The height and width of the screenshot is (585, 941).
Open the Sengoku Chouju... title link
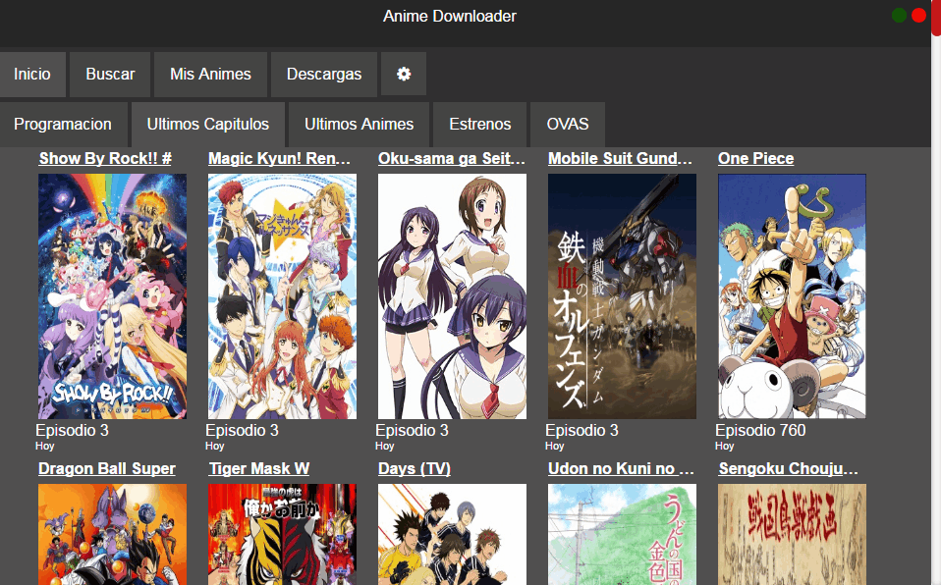pyautogui.click(x=788, y=468)
